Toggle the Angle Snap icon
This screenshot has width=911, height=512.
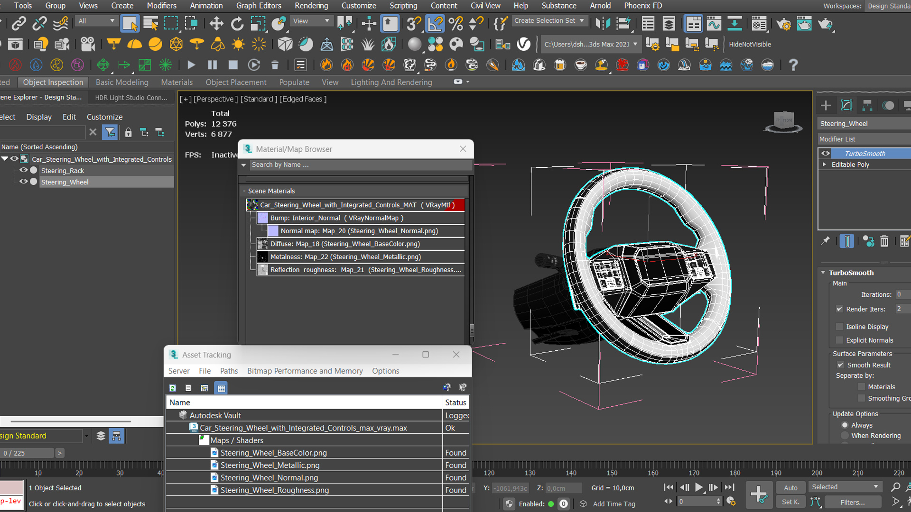[x=435, y=23]
